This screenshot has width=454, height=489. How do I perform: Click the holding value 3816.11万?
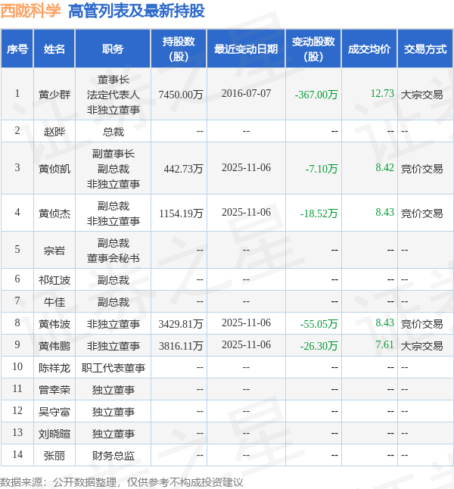[181, 346]
